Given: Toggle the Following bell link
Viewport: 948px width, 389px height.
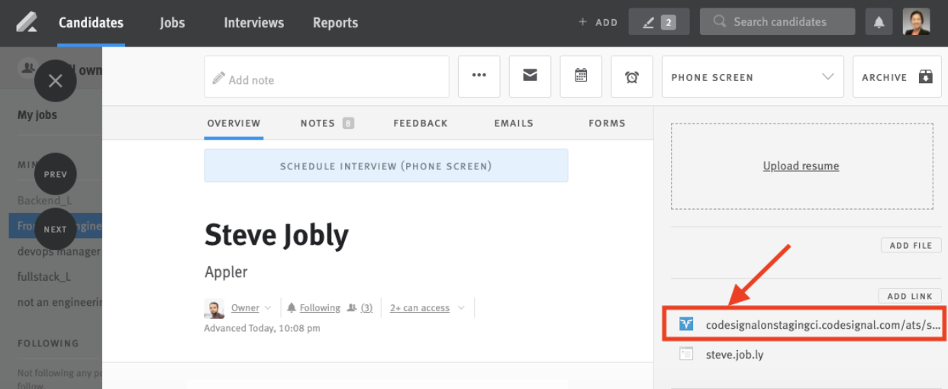Looking at the screenshot, I should (x=314, y=308).
